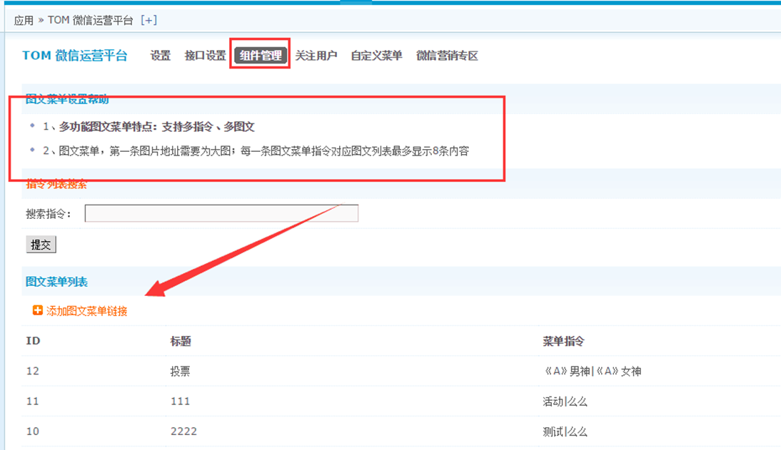The width and height of the screenshot is (781, 450).
Task: Click the [+] link in the breadcrumb
Action: point(148,20)
